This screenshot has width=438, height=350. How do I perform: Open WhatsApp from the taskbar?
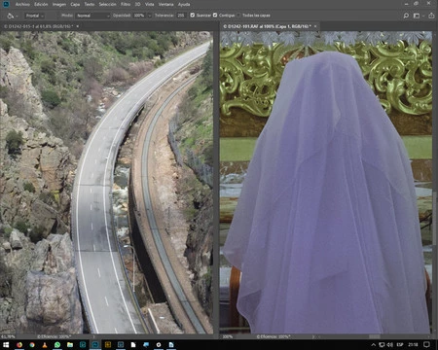(57, 345)
